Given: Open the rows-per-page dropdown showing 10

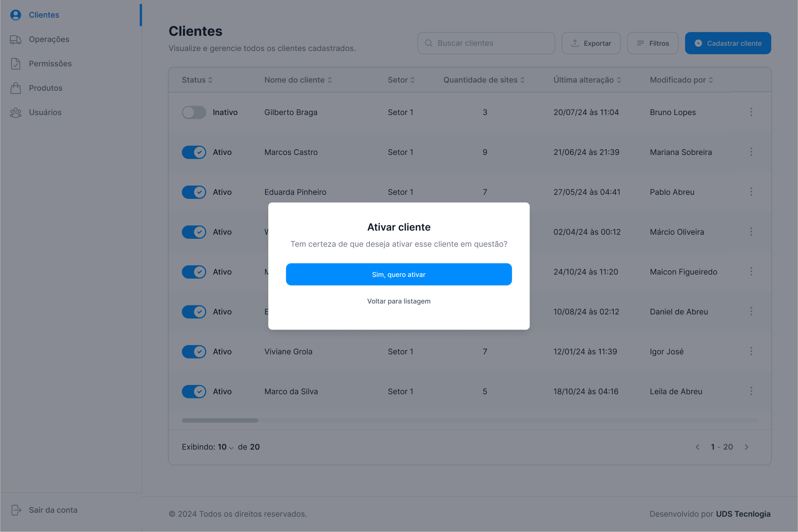Looking at the screenshot, I should 226,447.
